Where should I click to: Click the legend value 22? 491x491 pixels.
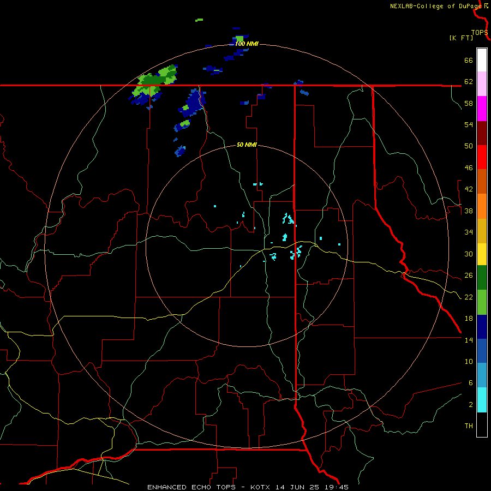coord(469,297)
